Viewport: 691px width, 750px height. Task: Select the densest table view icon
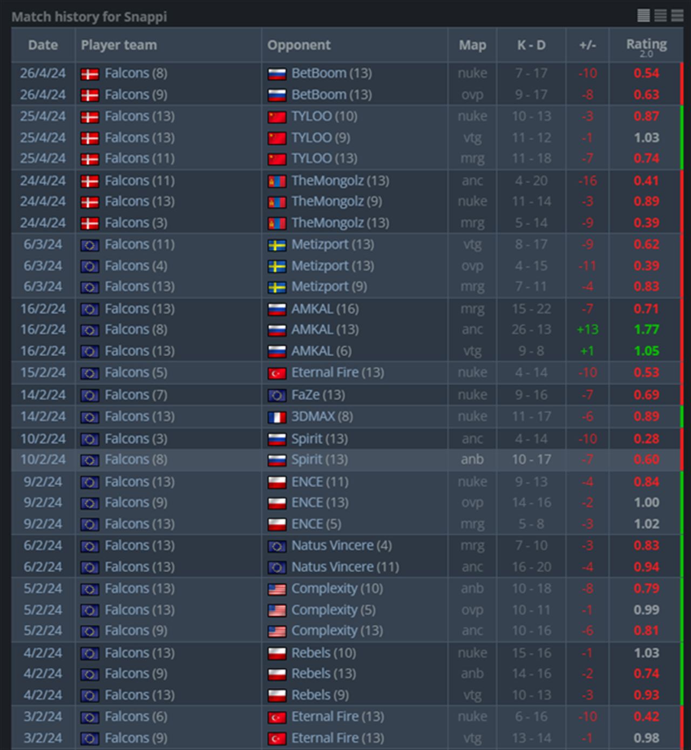pos(643,16)
